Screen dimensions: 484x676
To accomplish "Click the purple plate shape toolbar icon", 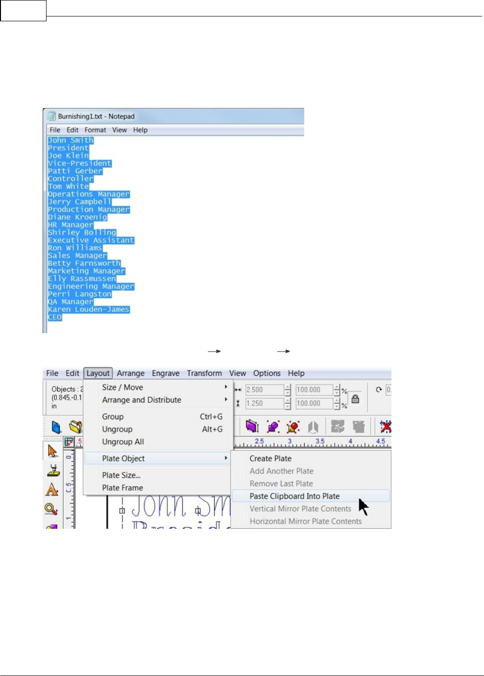I will click(x=252, y=426).
